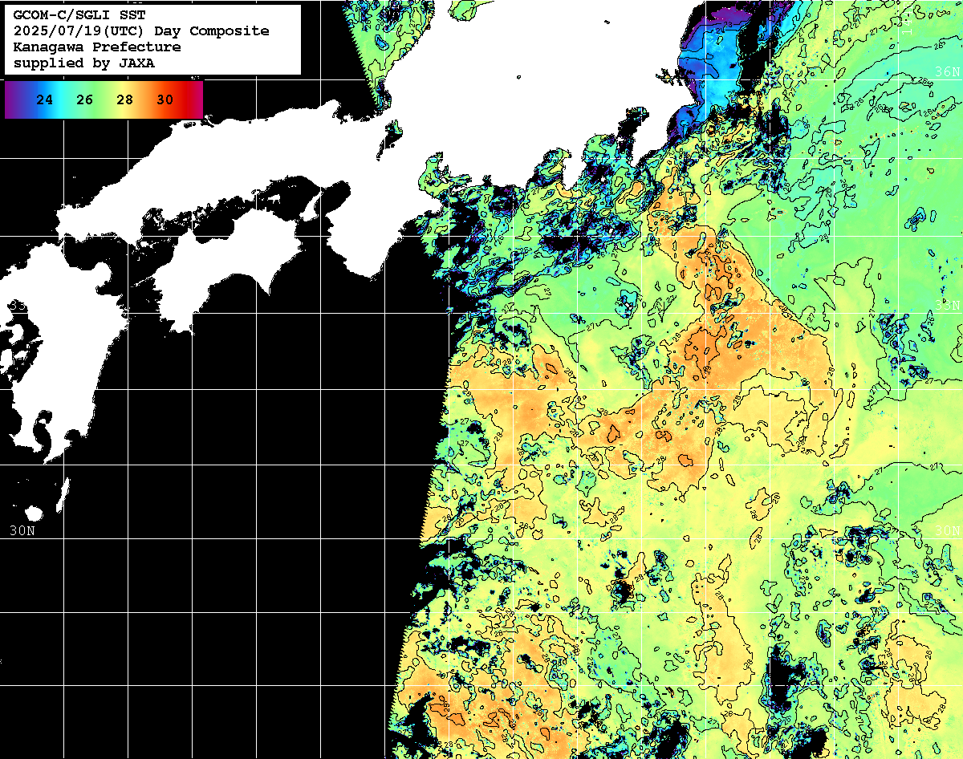Click the '26' value on the temperature legend

pyautogui.click(x=85, y=100)
